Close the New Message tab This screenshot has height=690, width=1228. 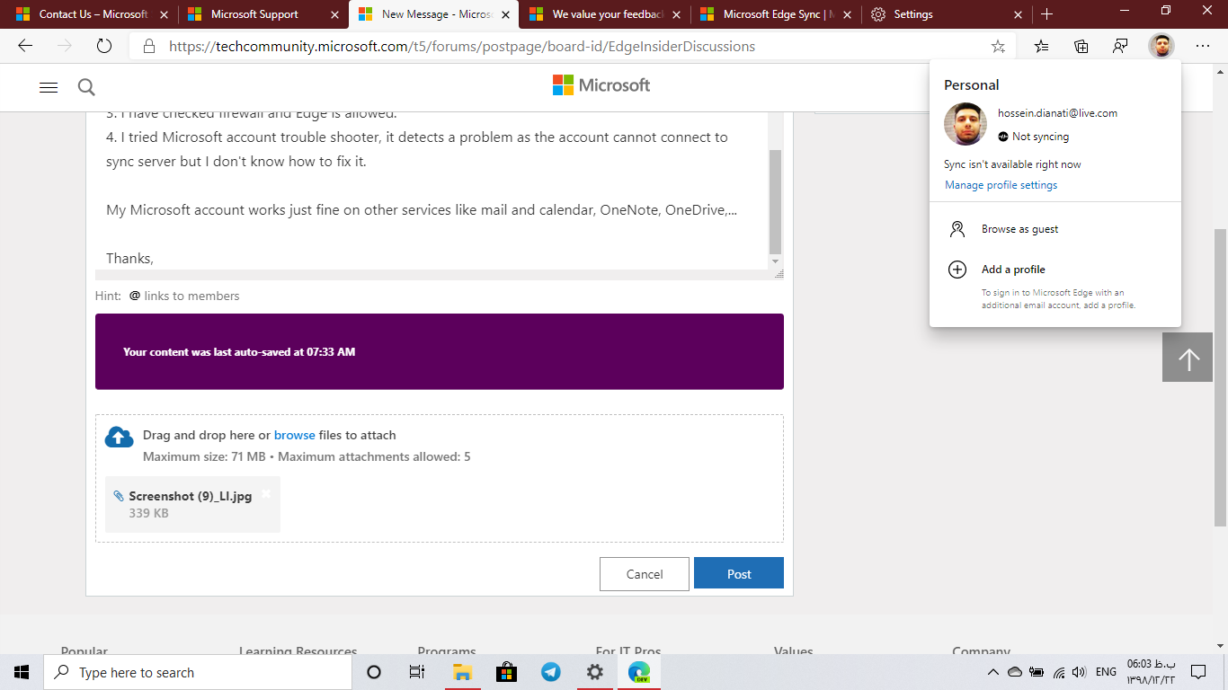point(506,14)
